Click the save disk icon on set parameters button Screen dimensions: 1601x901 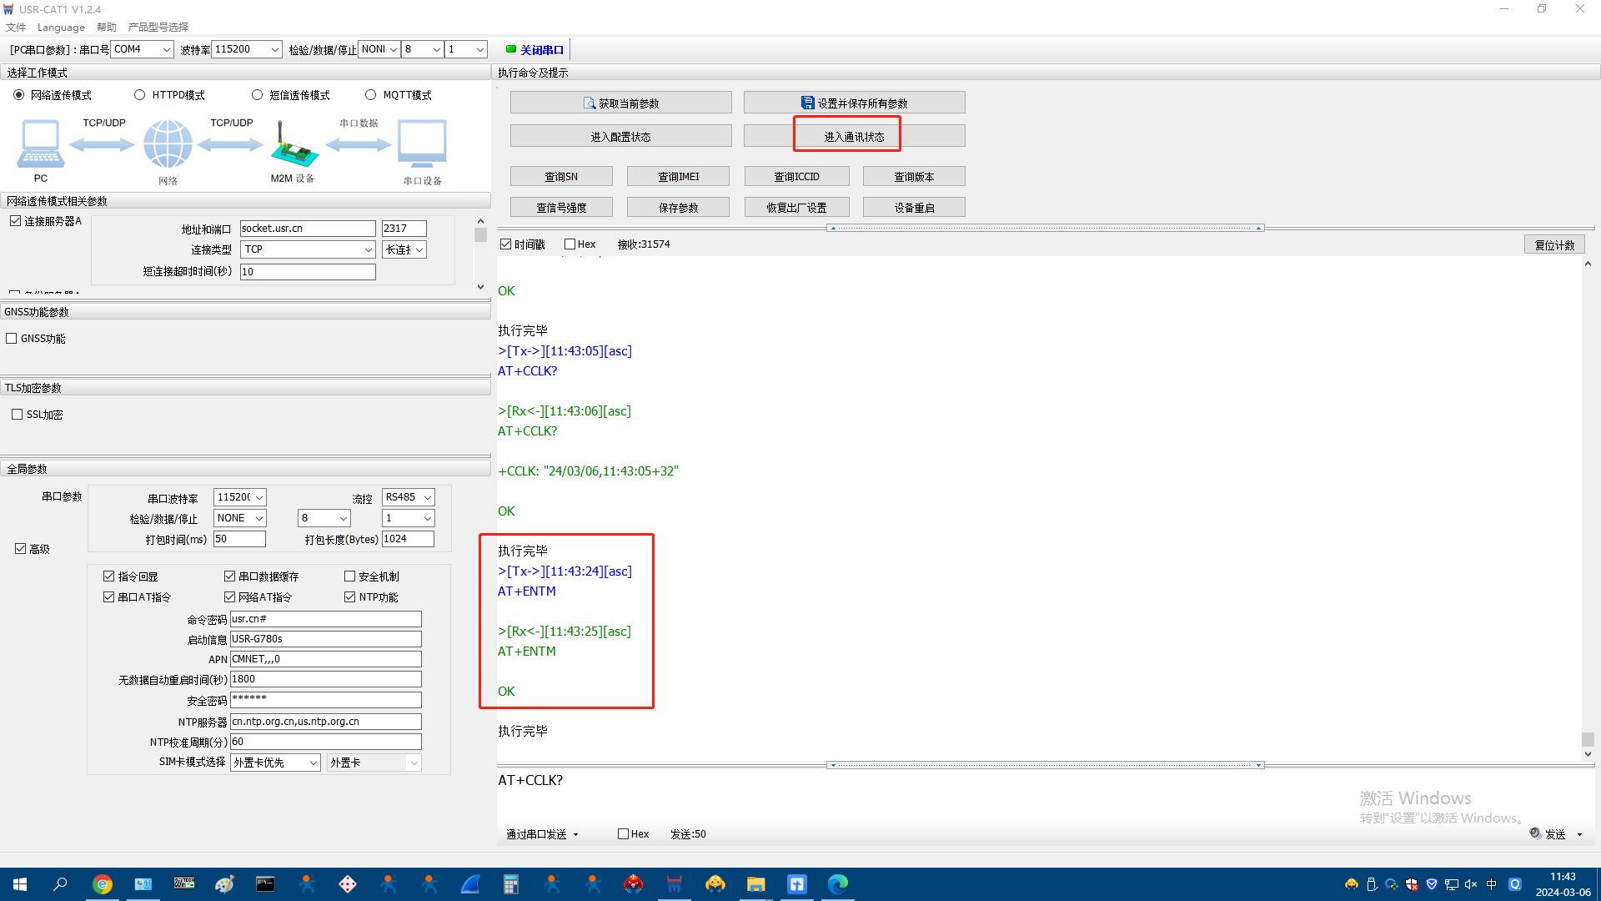[807, 103]
